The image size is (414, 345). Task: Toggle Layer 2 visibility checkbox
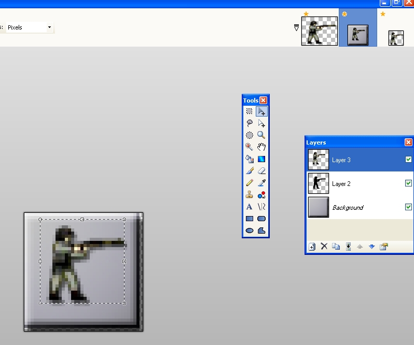coord(408,183)
